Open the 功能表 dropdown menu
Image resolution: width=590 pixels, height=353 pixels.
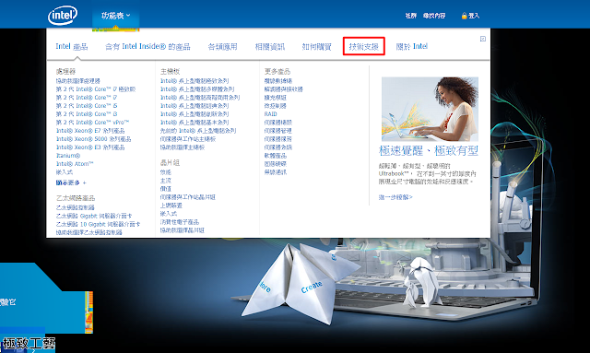[115, 16]
